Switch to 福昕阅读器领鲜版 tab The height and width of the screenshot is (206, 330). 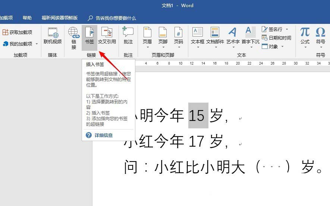coord(60,18)
